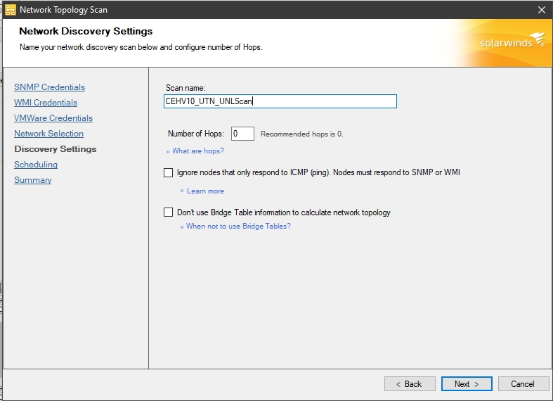
Task: Open the Summary step
Action: coord(33,180)
